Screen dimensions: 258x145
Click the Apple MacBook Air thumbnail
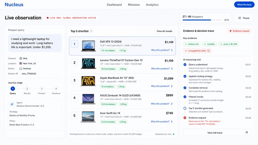pyautogui.click(x=88, y=81)
